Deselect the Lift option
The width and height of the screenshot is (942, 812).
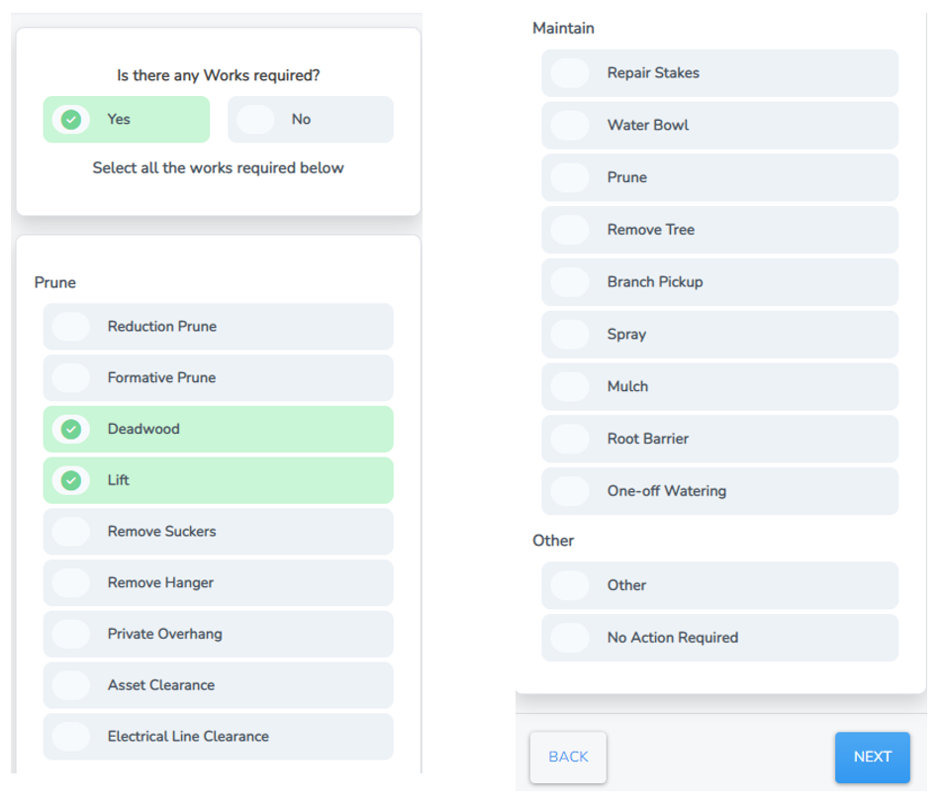[218, 480]
